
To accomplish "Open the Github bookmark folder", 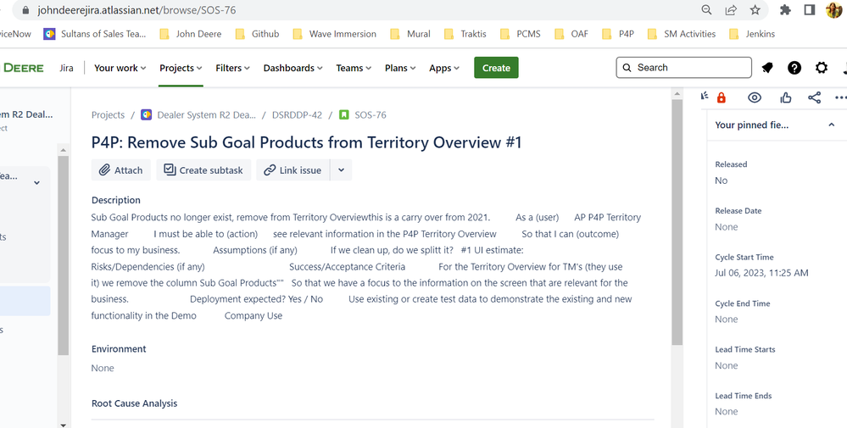I will [x=258, y=34].
